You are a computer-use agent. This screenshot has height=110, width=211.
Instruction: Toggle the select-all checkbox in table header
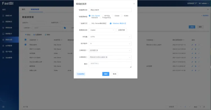[x=25, y=40]
